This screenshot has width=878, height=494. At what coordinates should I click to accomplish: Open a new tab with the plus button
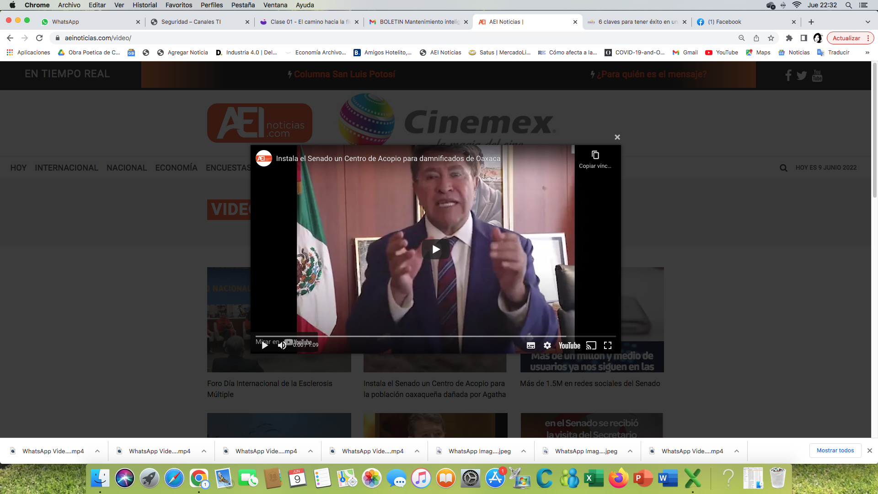click(811, 22)
